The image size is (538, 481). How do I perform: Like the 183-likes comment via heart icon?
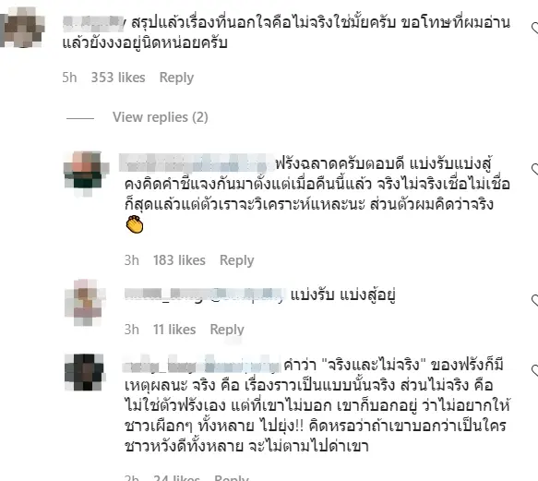click(x=535, y=169)
